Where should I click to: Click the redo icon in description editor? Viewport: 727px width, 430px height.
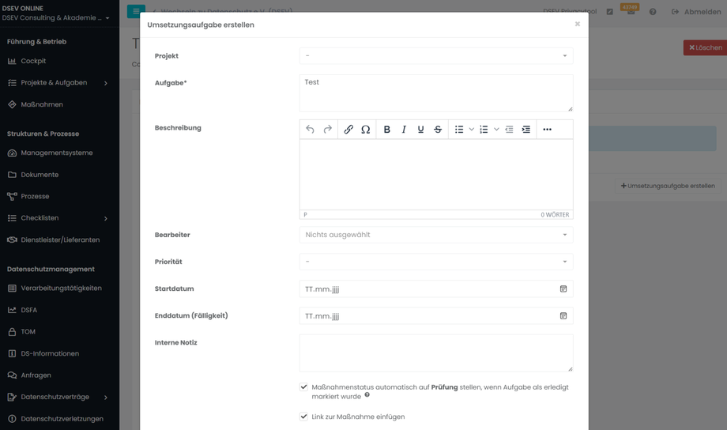pyautogui.click(x=328, y=130)
